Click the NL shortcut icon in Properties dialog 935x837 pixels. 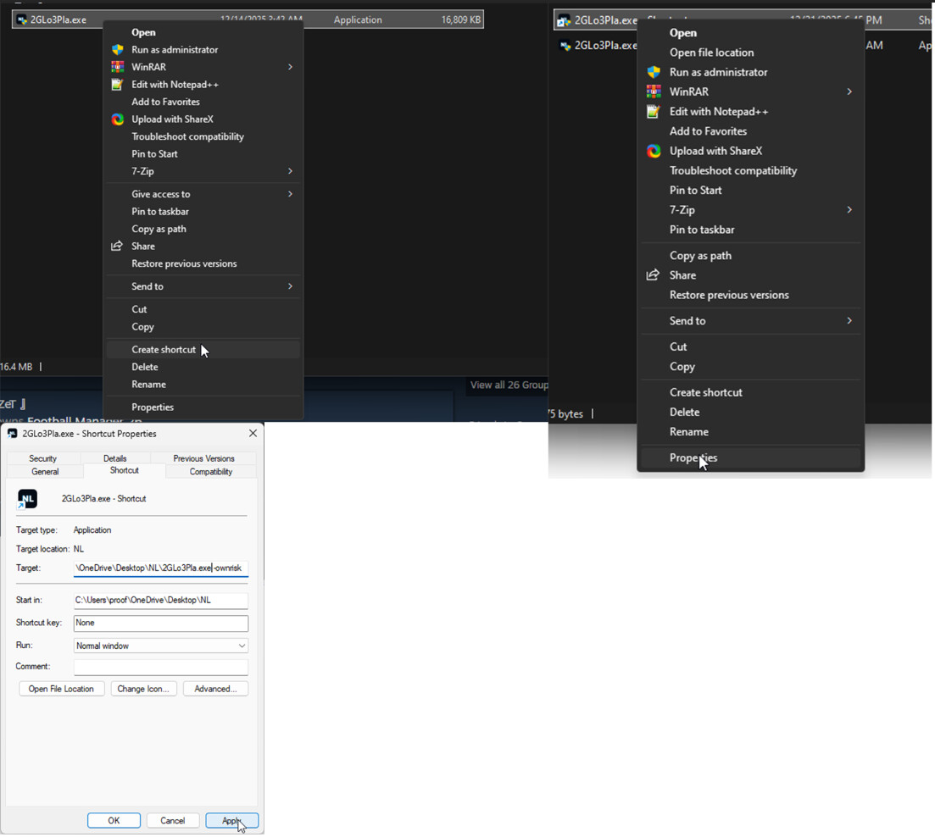(x=27, y=499)
